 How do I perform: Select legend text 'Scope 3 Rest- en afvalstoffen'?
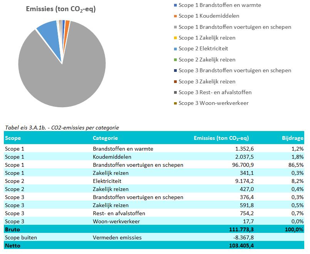(215, 93)
